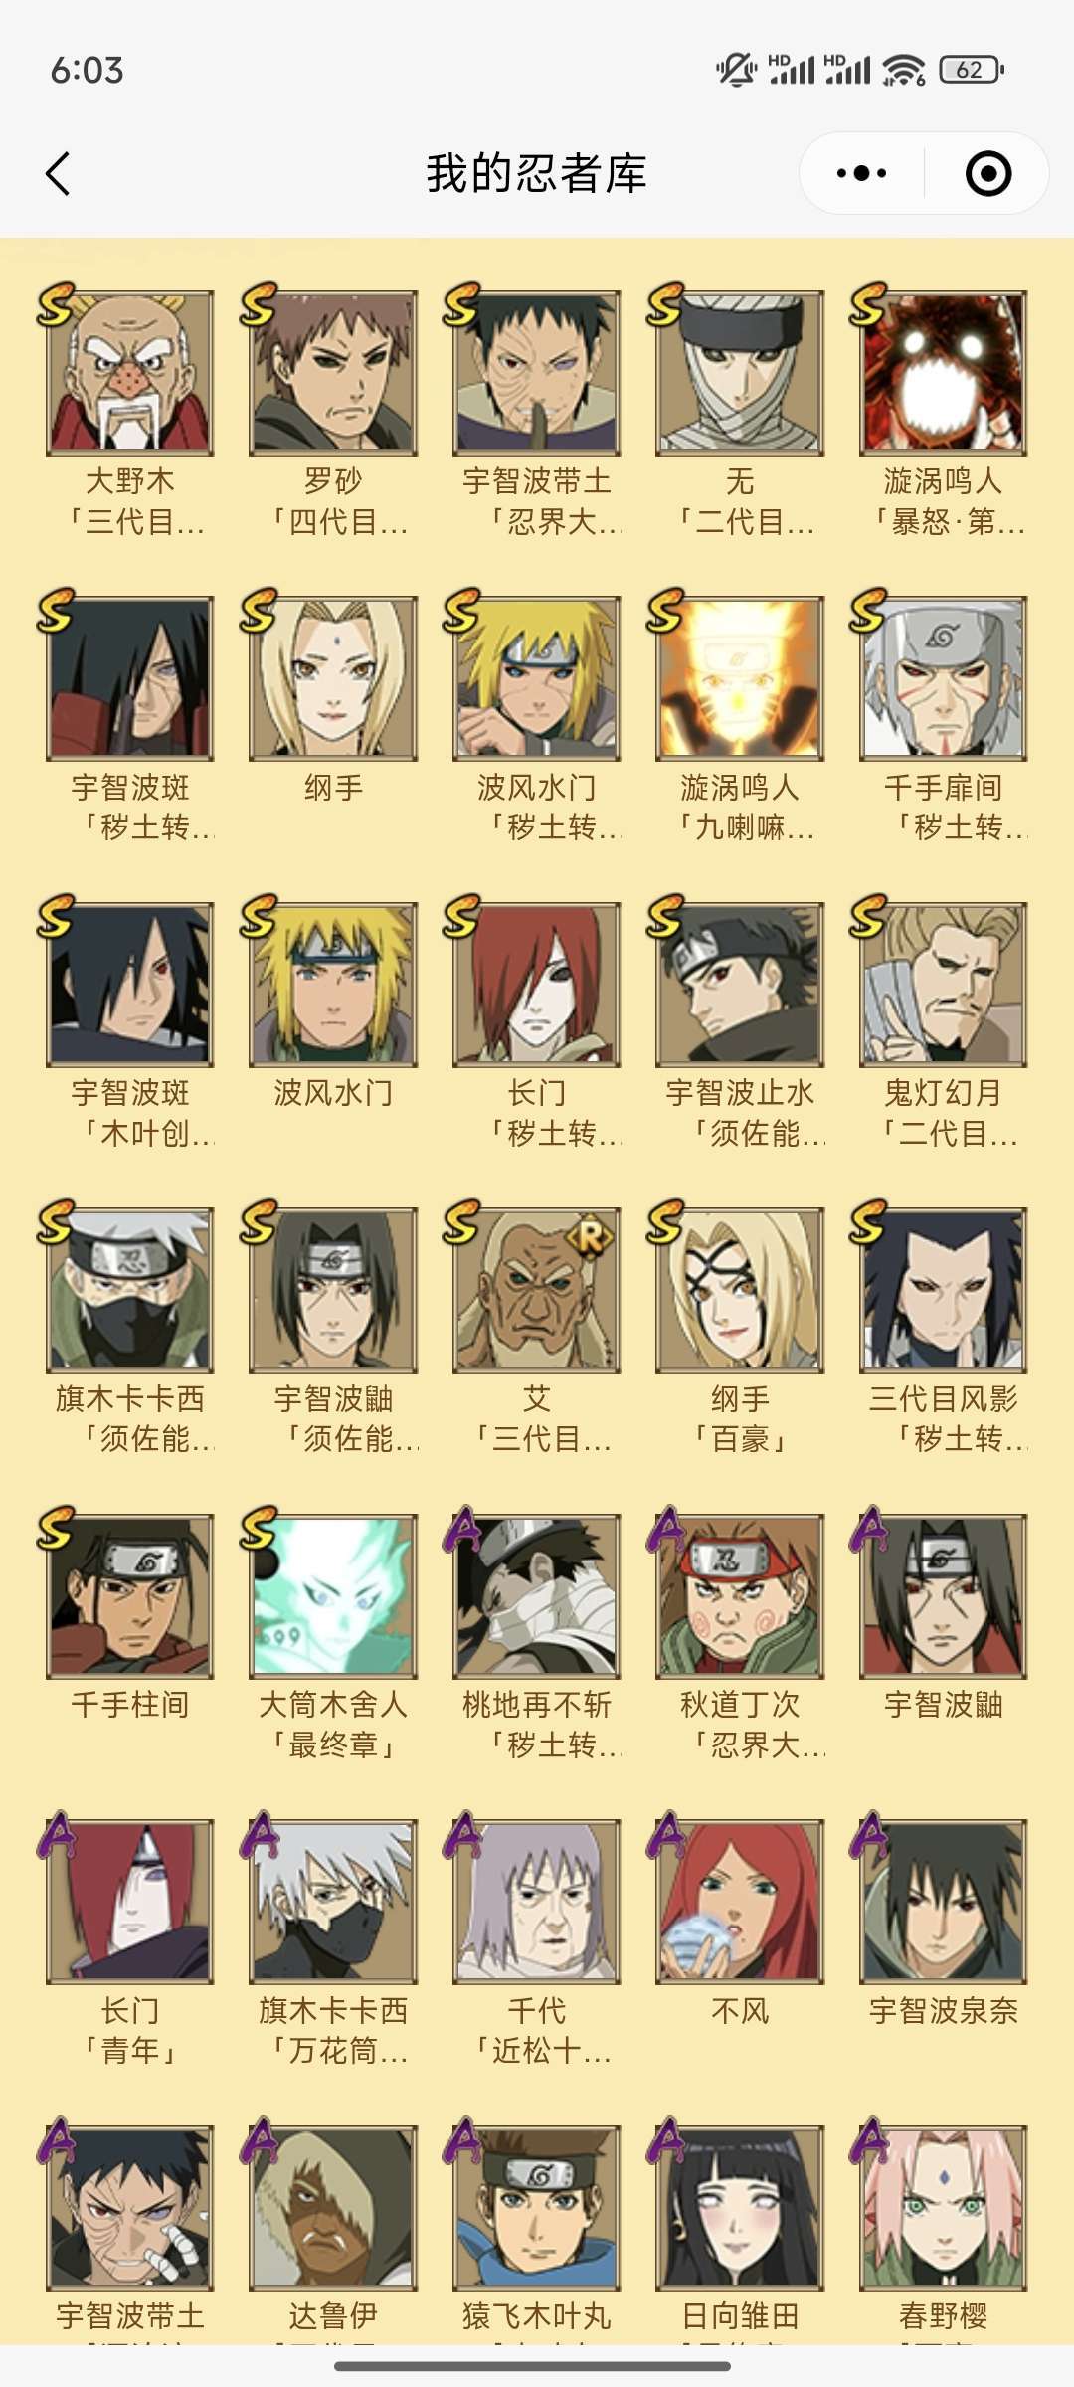Open the 罗砂 ninja card

tap(333, 373)
